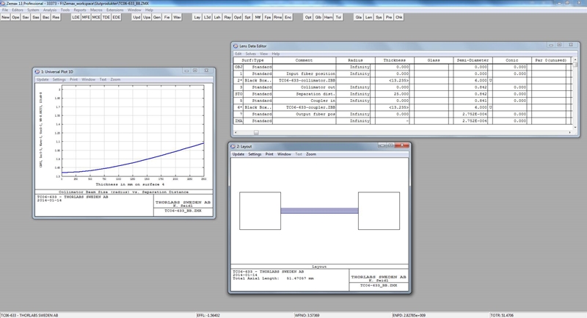Click Comment cell 'Input fiber position'
This screenshot has width=587, height=318.
click(310, 74)
